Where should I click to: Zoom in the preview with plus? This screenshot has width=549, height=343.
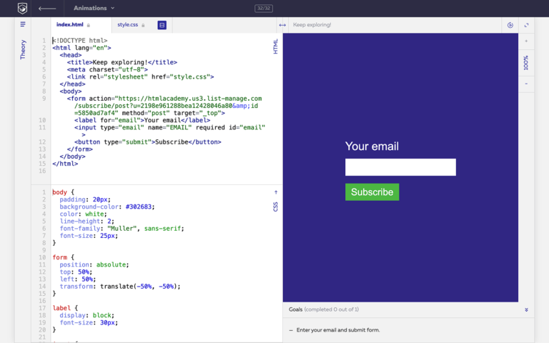(x=526, y=41)
